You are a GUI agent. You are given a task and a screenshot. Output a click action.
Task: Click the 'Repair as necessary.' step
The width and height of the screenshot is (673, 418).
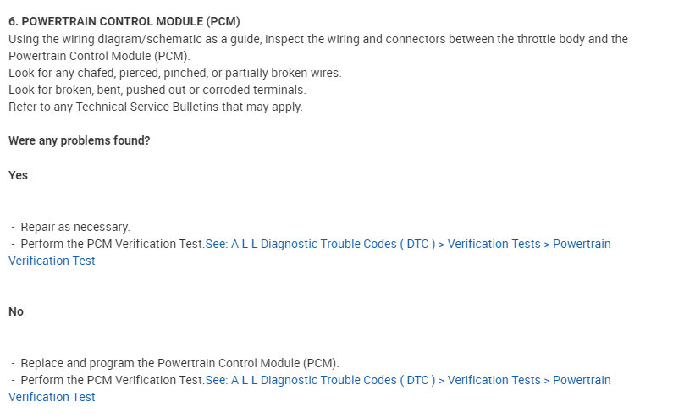pyautogui.click(x=75, y=227)
